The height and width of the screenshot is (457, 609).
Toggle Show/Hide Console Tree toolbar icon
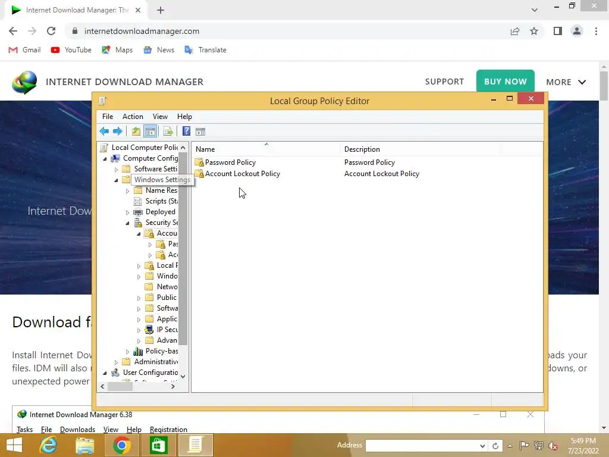click(x=150, y=132)
